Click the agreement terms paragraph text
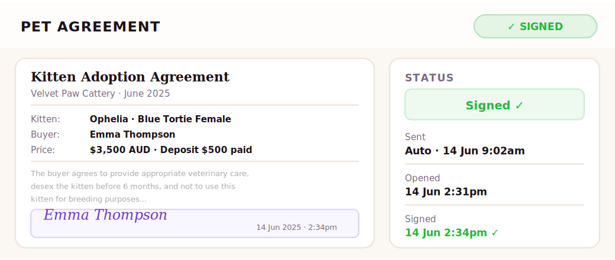615x260 pixels. 140,186
